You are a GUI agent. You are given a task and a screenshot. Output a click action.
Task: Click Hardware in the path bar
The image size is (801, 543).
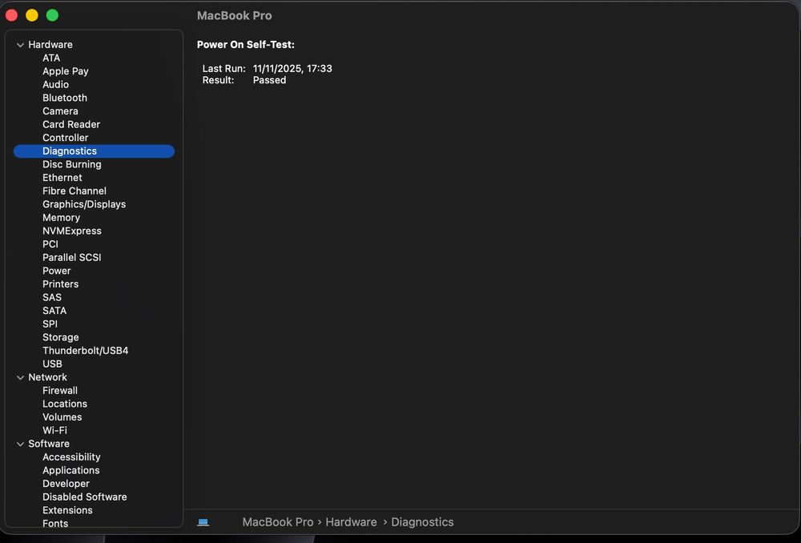351,522
